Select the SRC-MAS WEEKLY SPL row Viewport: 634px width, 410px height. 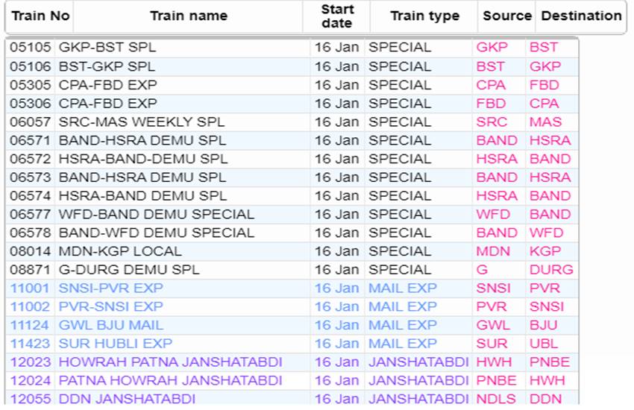[x=141, y=122]
